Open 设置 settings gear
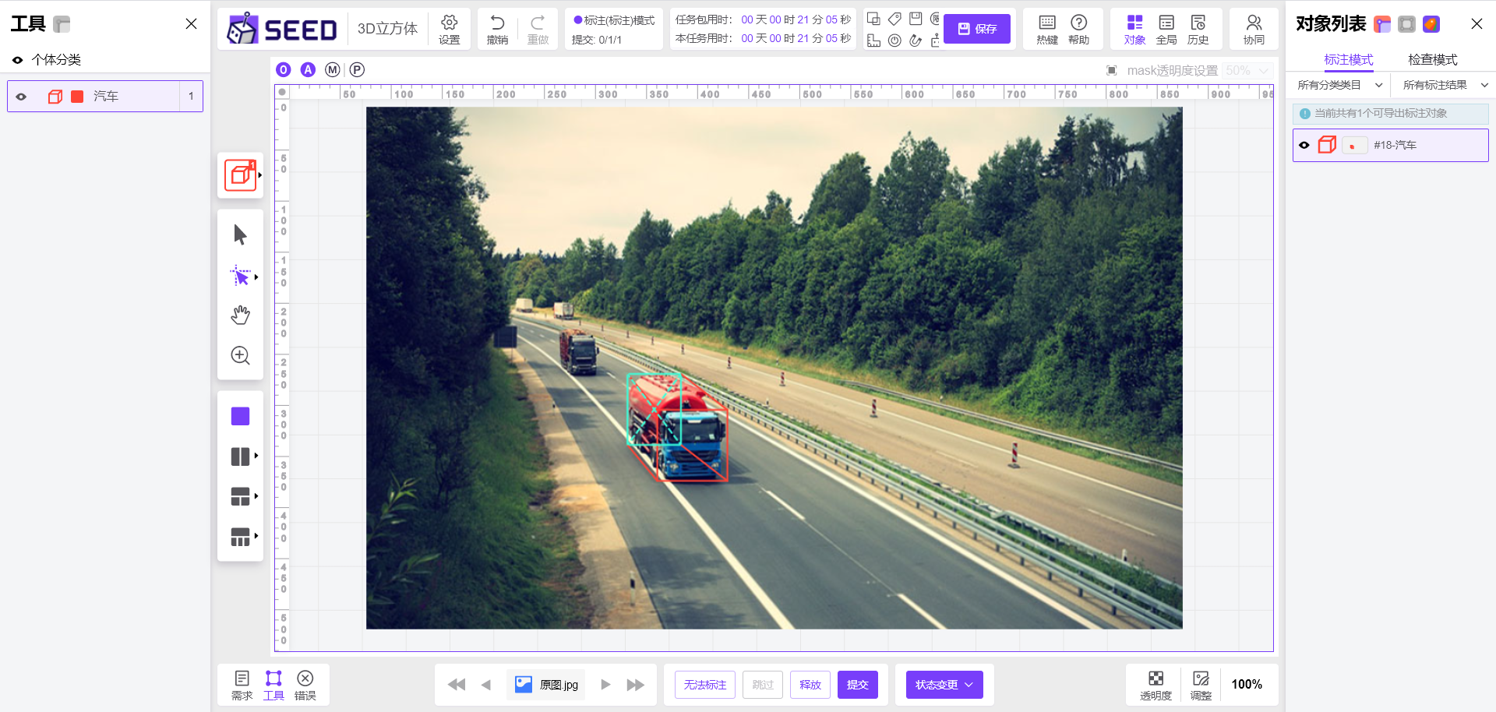This screenshot has width=1496, height=712. 450,29
